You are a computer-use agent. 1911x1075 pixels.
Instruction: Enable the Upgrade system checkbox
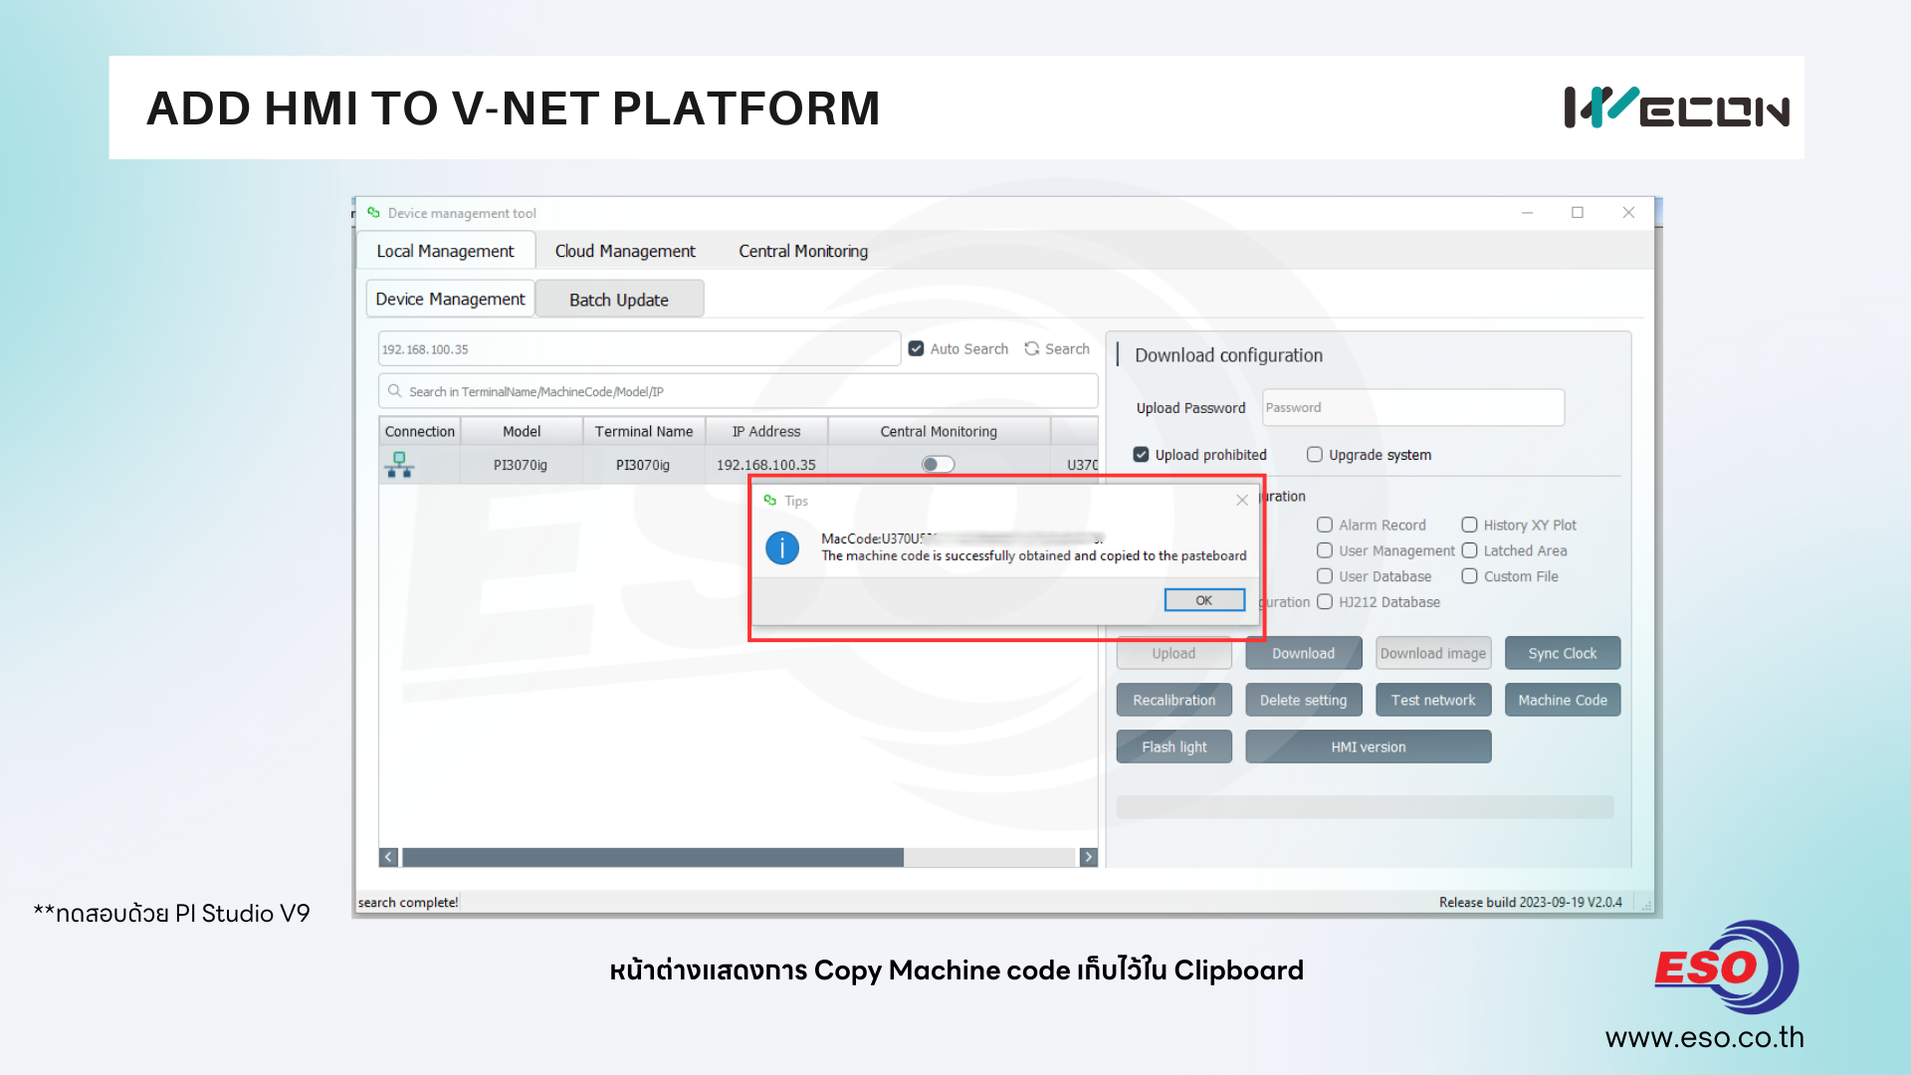pos(1315,455)
